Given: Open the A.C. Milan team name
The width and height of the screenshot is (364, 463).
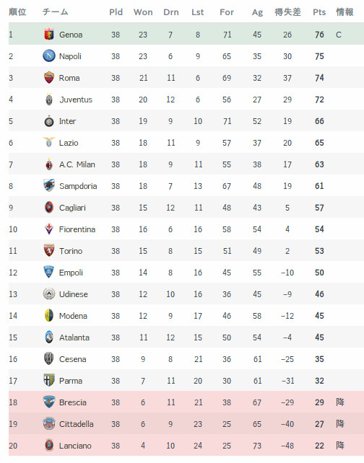Looking at the screenshot, I should [77, 164].
